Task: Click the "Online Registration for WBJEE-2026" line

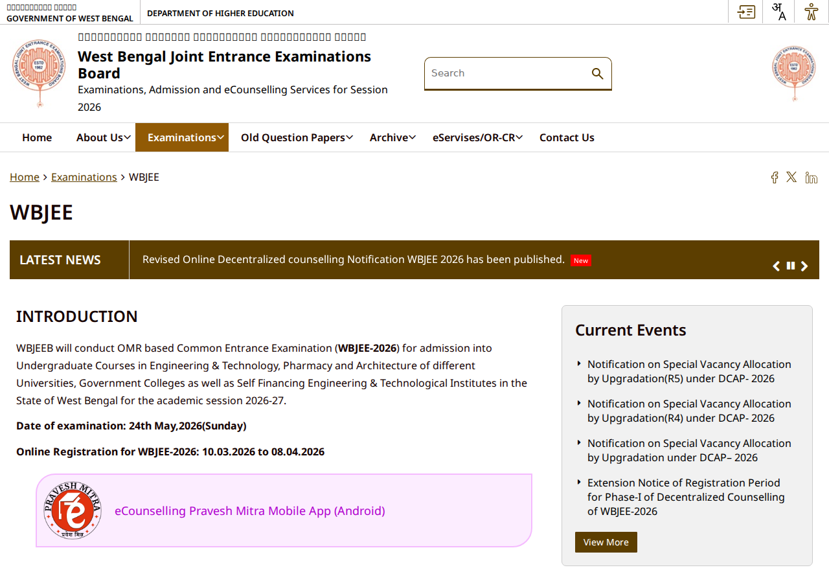Action: (170, 452)
